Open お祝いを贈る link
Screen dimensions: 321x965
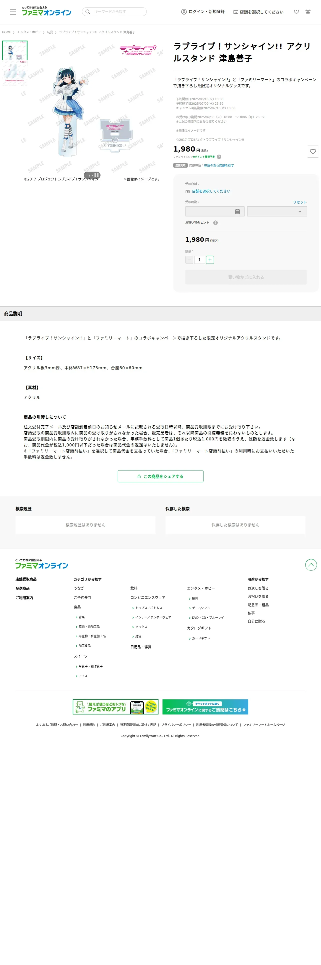point(258,596)
